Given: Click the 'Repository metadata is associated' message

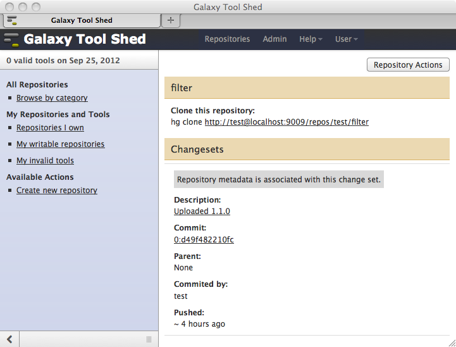Looking at the screenshot, I should point(279,179).
